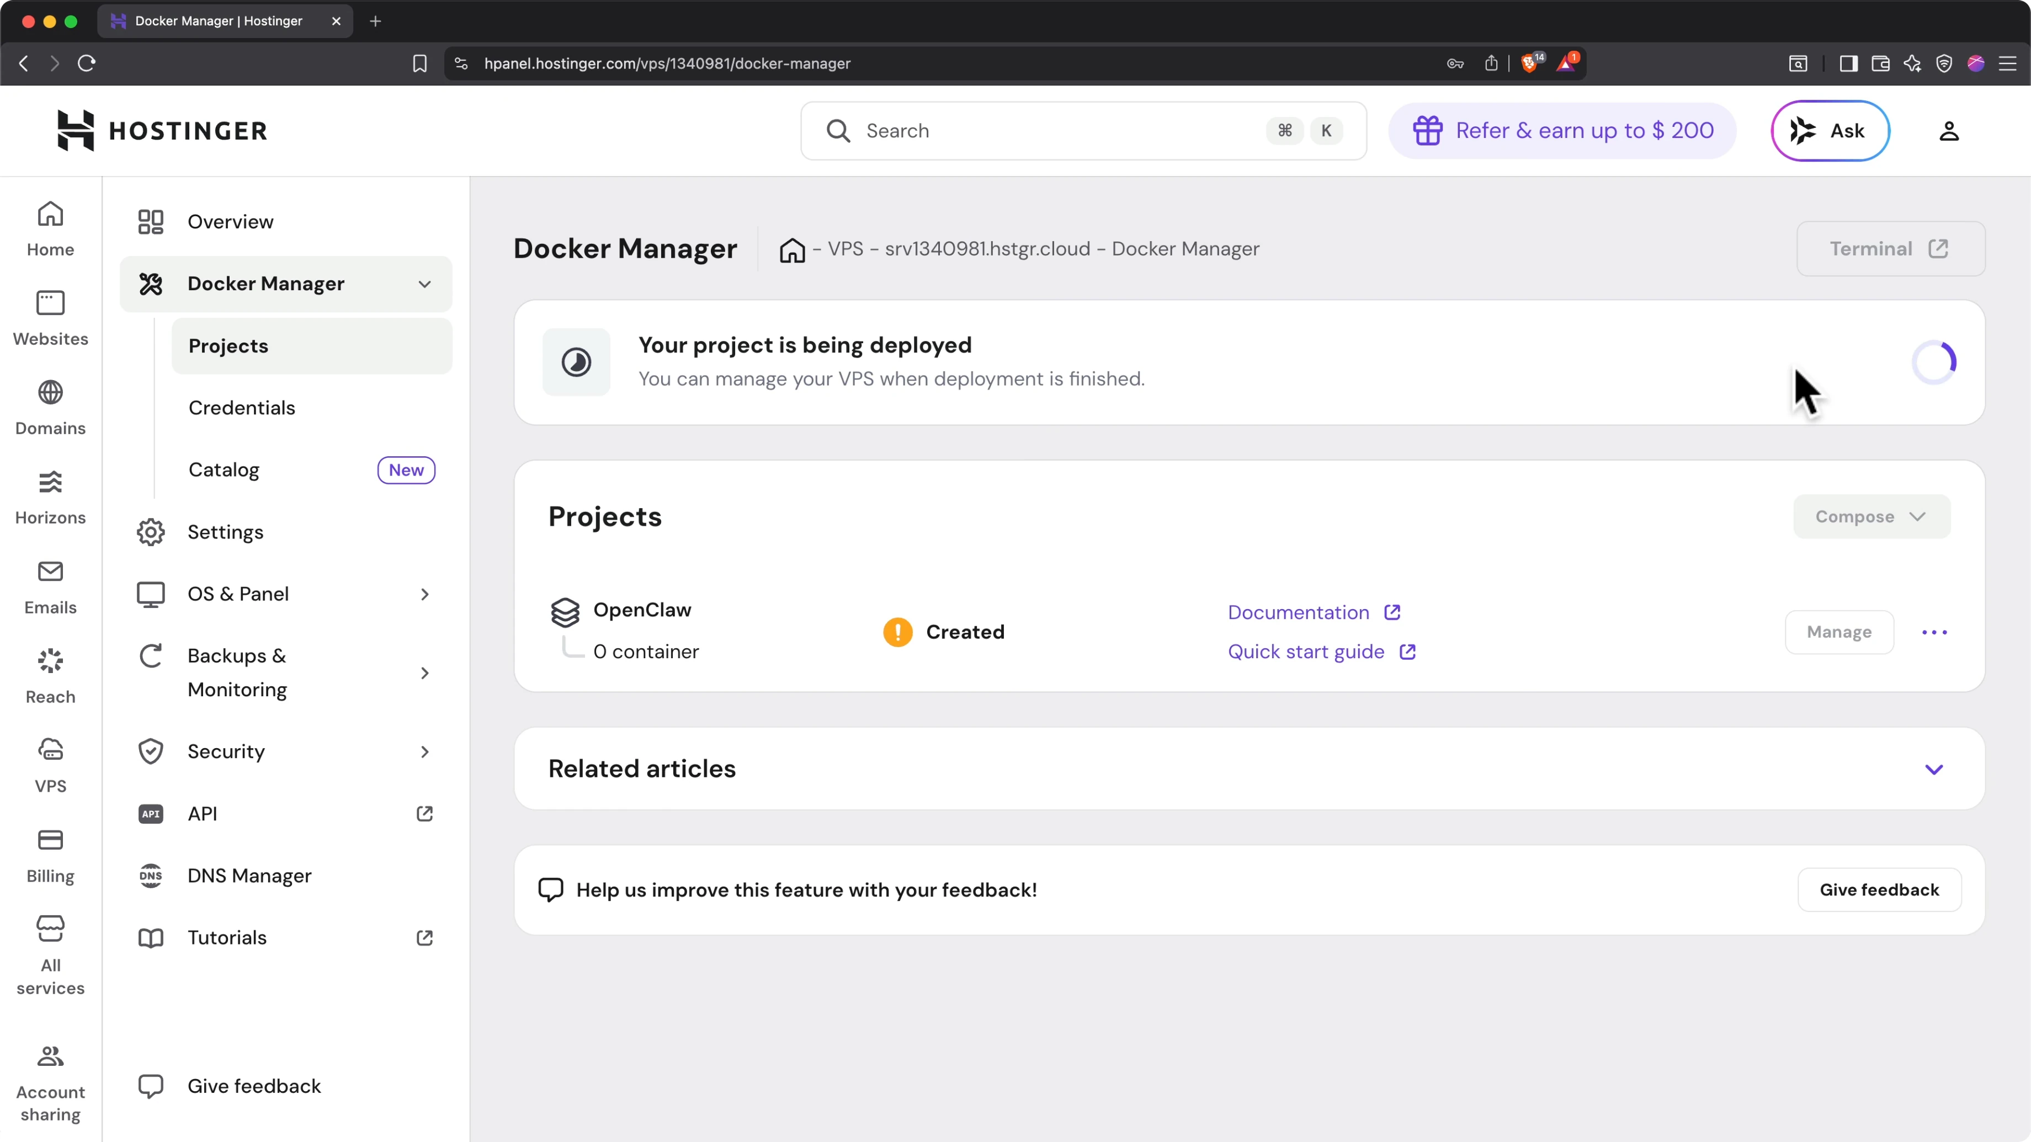
Task: Open the Compose dropdown
Action: 1871,516
